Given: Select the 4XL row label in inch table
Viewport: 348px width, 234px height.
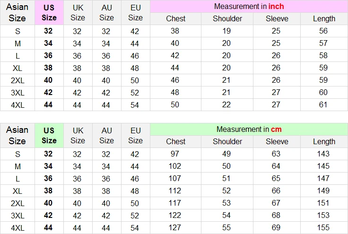Looking at the screenshot, I should (17, 104).
